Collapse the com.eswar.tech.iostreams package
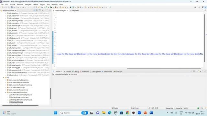This screenshot has width=207, height=116. coord(5,92)
